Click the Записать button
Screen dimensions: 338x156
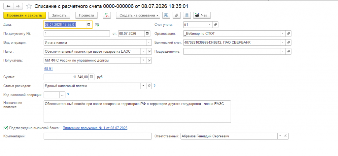pyautogui.click(x=59, y=15)
